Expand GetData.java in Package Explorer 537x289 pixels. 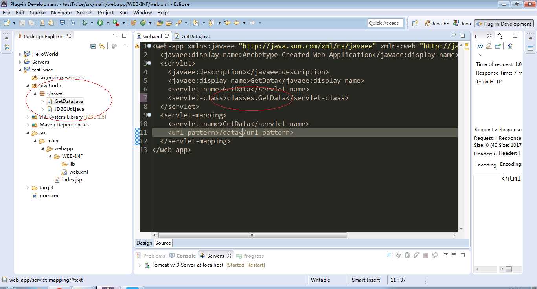(42, 101)
